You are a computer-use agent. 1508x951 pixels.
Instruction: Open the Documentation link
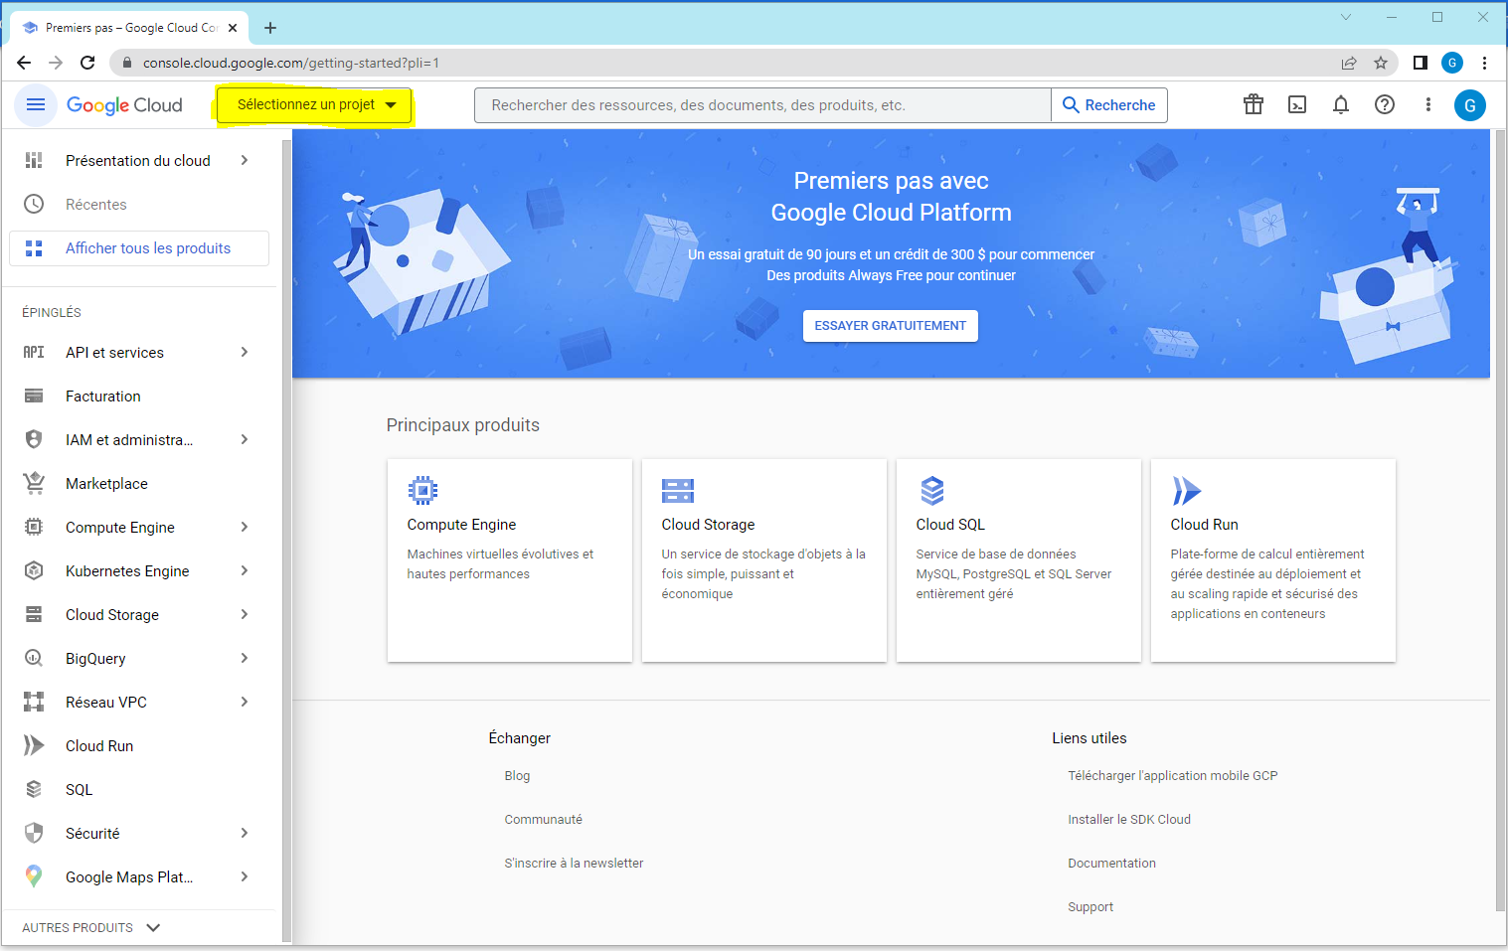point(1111,864)
